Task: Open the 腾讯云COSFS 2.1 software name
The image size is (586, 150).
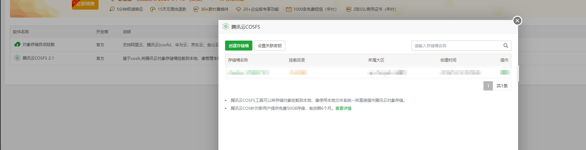Action: coord(38,58)
